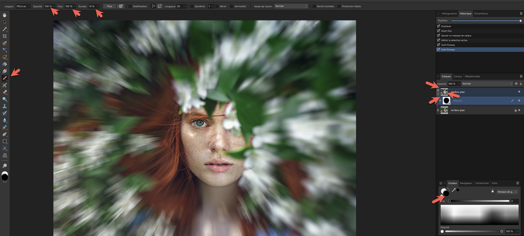Viewport: 524px width, 236px height.
Task: Toggle visibility of the locked bottom Arrière-plan layer
Action: [519, 110]
